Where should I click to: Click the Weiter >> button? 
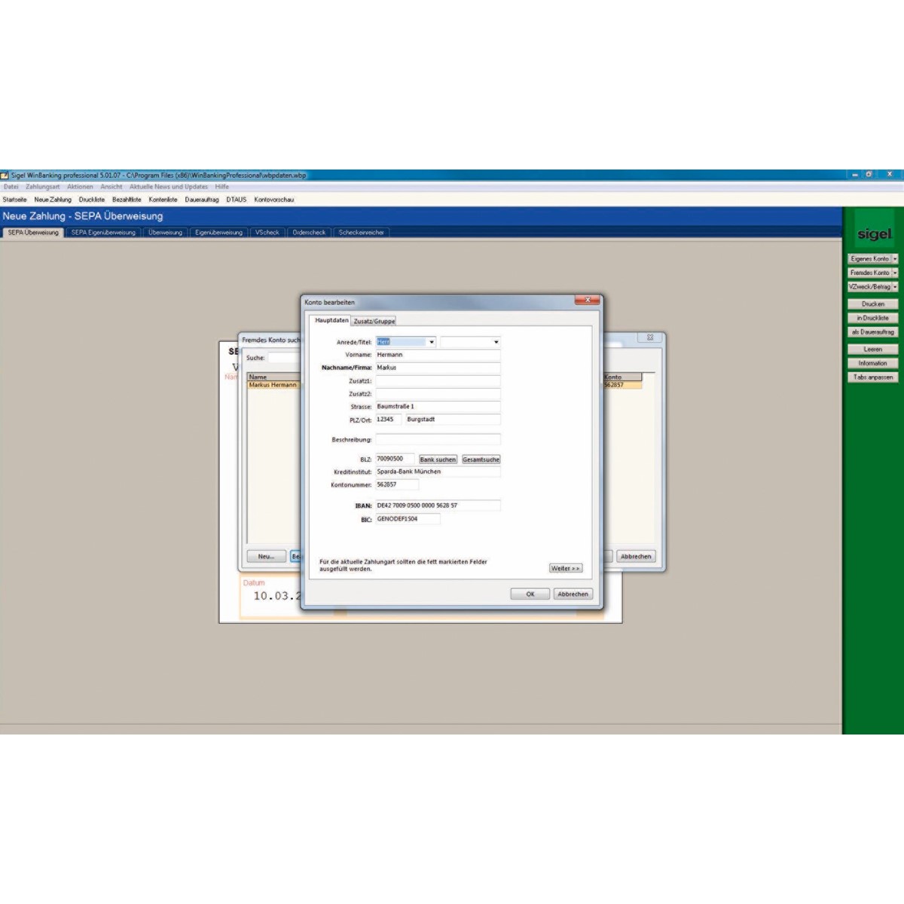(x=565, y=568)
